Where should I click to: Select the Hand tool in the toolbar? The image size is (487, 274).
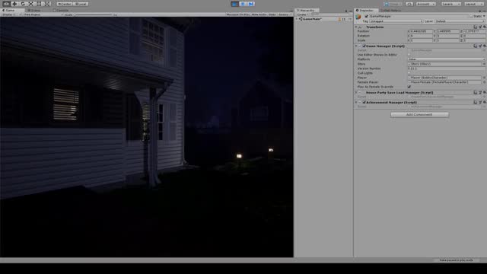coord(6,4)
